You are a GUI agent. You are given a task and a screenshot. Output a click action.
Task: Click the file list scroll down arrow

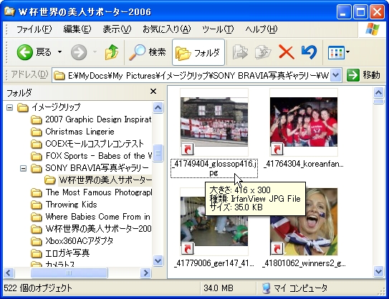378,271
